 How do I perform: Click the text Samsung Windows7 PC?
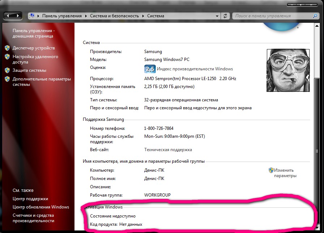[x=167, y=60]
